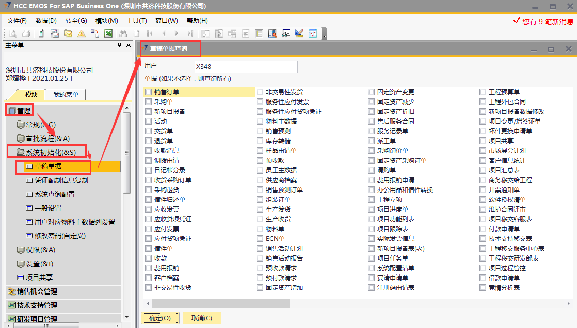Pin the 主菜单 panel with pushpin icon
Image resolution: width=577 pixels, height=328 pixels.
(x=120, y=45)
